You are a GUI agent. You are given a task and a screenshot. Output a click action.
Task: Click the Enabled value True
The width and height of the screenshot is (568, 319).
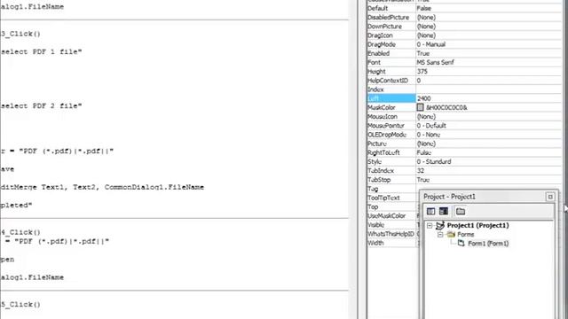(423, 53)
